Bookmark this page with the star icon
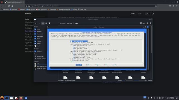The image size is (179, 100). pos(156,6)
